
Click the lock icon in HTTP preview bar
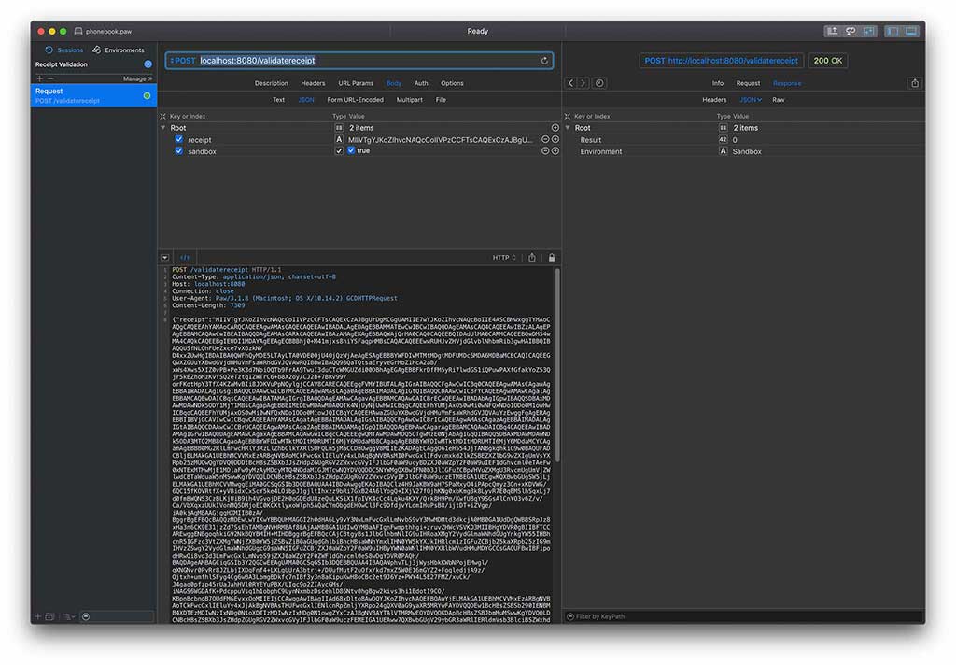coord(552,258)
